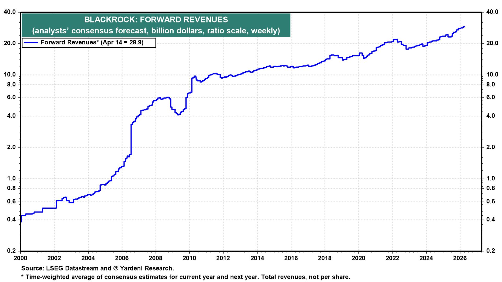Click the BLACKROCK: FORWARD REVENUES title
This screenshot has width=502, height=282.
156,20
